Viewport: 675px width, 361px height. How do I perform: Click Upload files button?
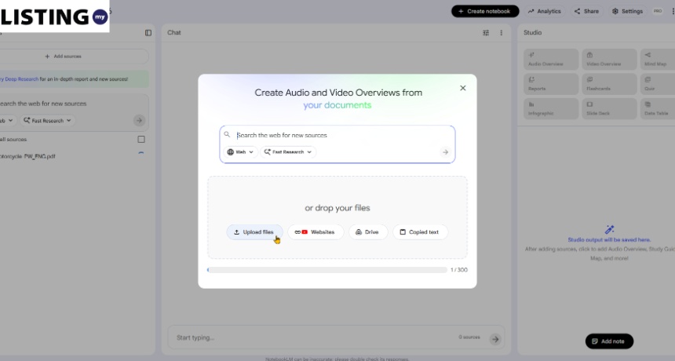(x=254, y=232)
